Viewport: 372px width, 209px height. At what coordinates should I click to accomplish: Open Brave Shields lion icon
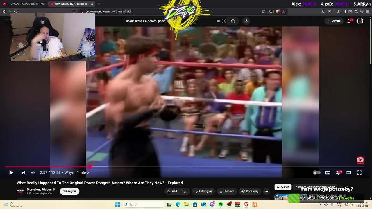click(278, 12)
